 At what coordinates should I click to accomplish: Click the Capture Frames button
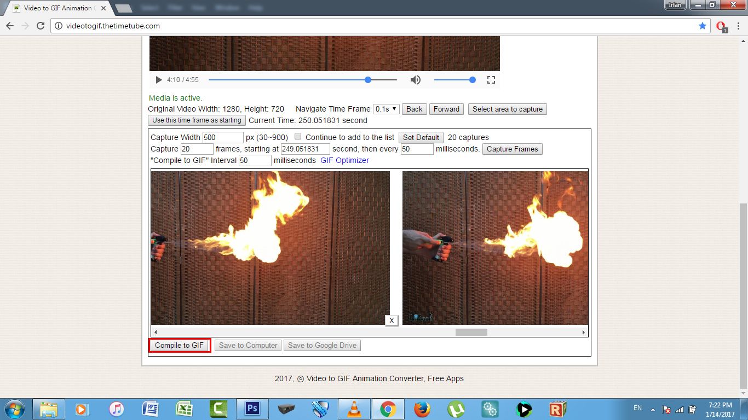512,149
